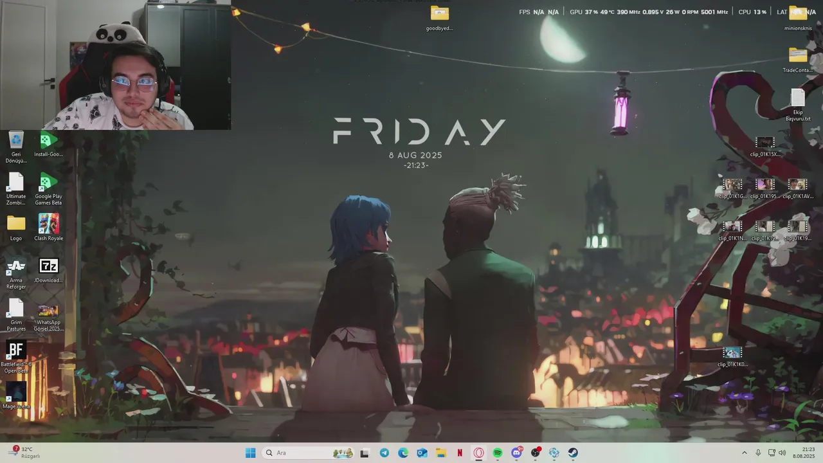The height and width of the screenshot is (463, 823).
Task: Launch Clash Royale desktop shortcut
Action: pyautogui.click(x=48, y=228)
